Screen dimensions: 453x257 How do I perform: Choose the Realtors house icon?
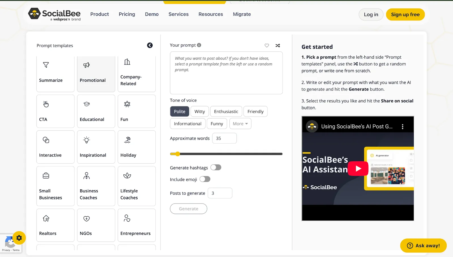coord(46,219)
